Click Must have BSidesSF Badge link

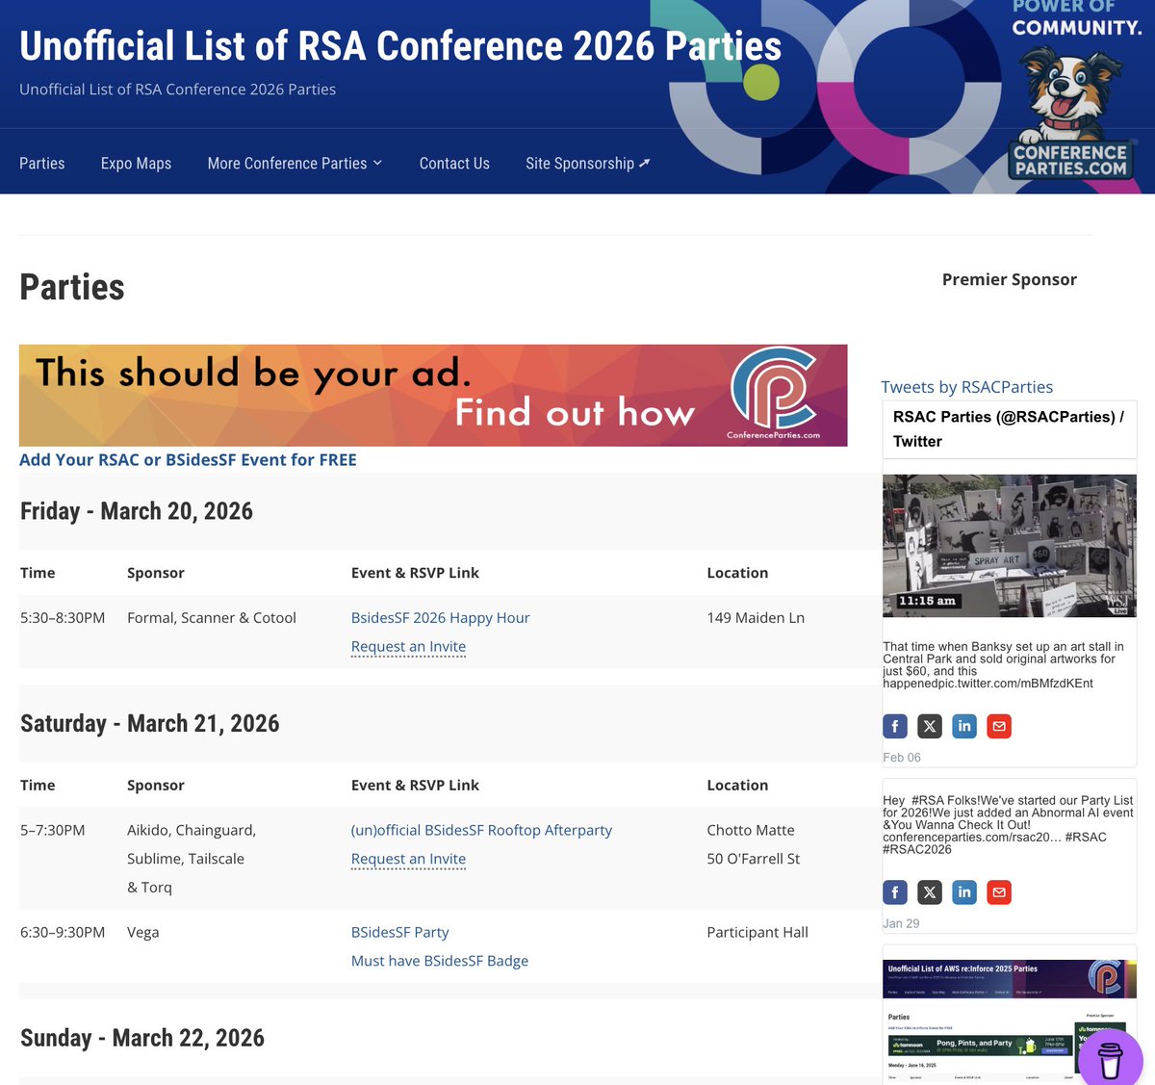(x=440, y=961)
